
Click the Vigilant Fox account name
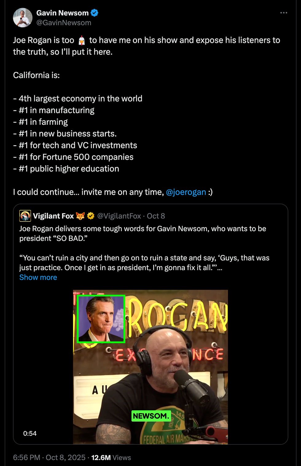click(53, 216)
